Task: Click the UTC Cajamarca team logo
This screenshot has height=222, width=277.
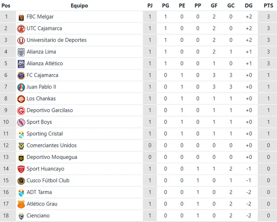Action: (x=21, y=29)
